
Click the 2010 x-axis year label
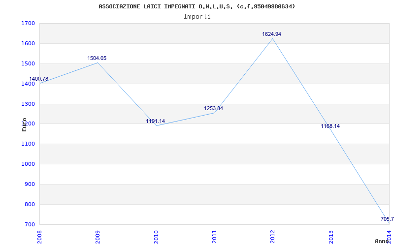point(156,237)
